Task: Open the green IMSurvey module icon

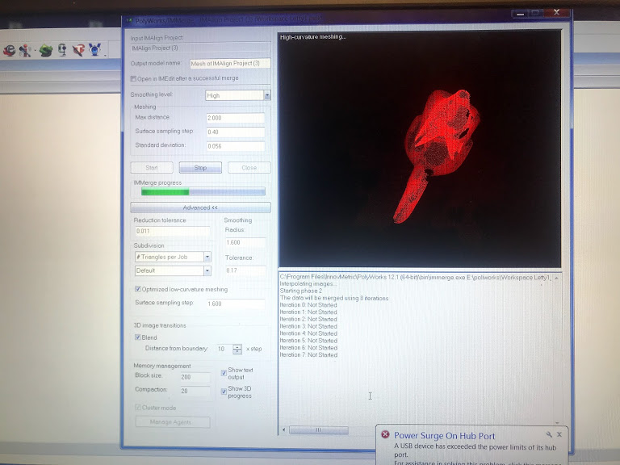Action: pyautogui.click(x=45, y=50)
